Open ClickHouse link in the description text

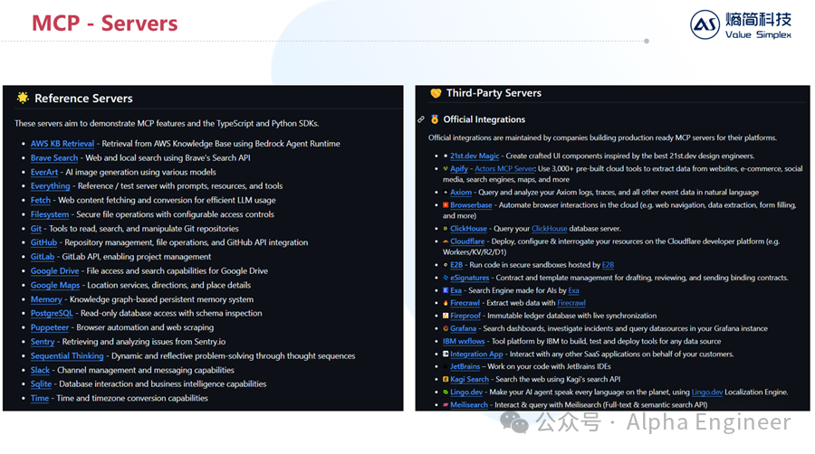(x=550, y=229)
